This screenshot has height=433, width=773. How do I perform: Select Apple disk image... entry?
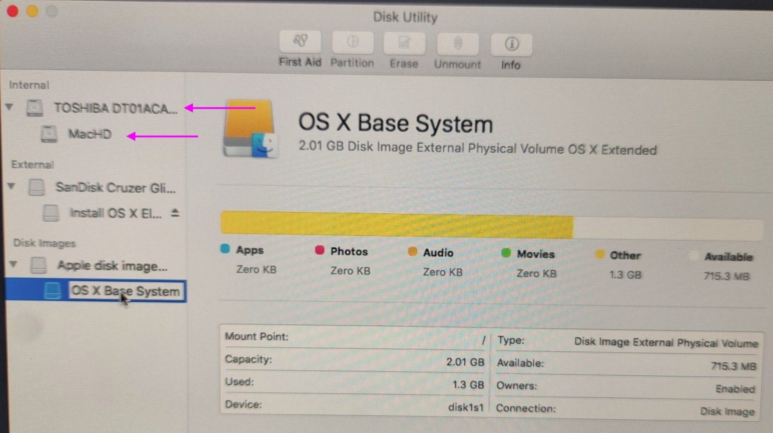pyautogui.click(x=112, y=266)
